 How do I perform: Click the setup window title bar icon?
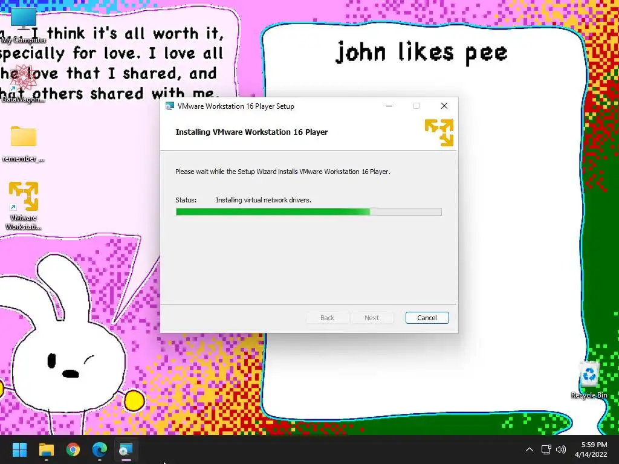tap(170, 106)
